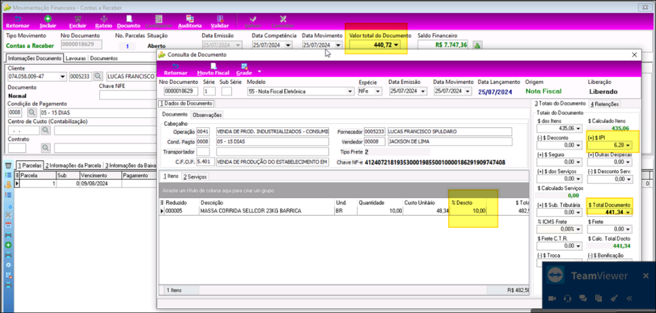Open the (+) $ IPI value dropdown

tap(628, 146)
